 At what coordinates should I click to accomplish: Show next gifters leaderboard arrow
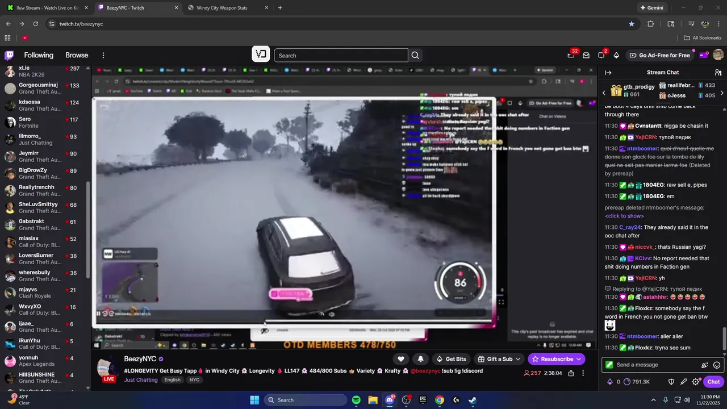(x=722, y=93)
